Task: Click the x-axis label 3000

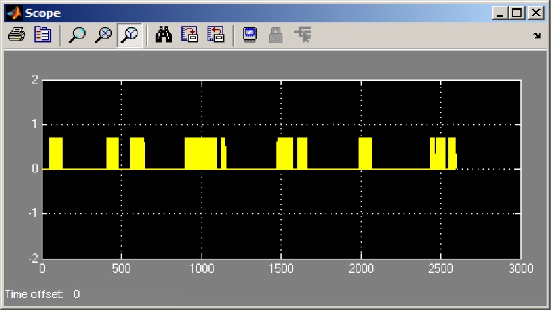Action: (521, 269)
